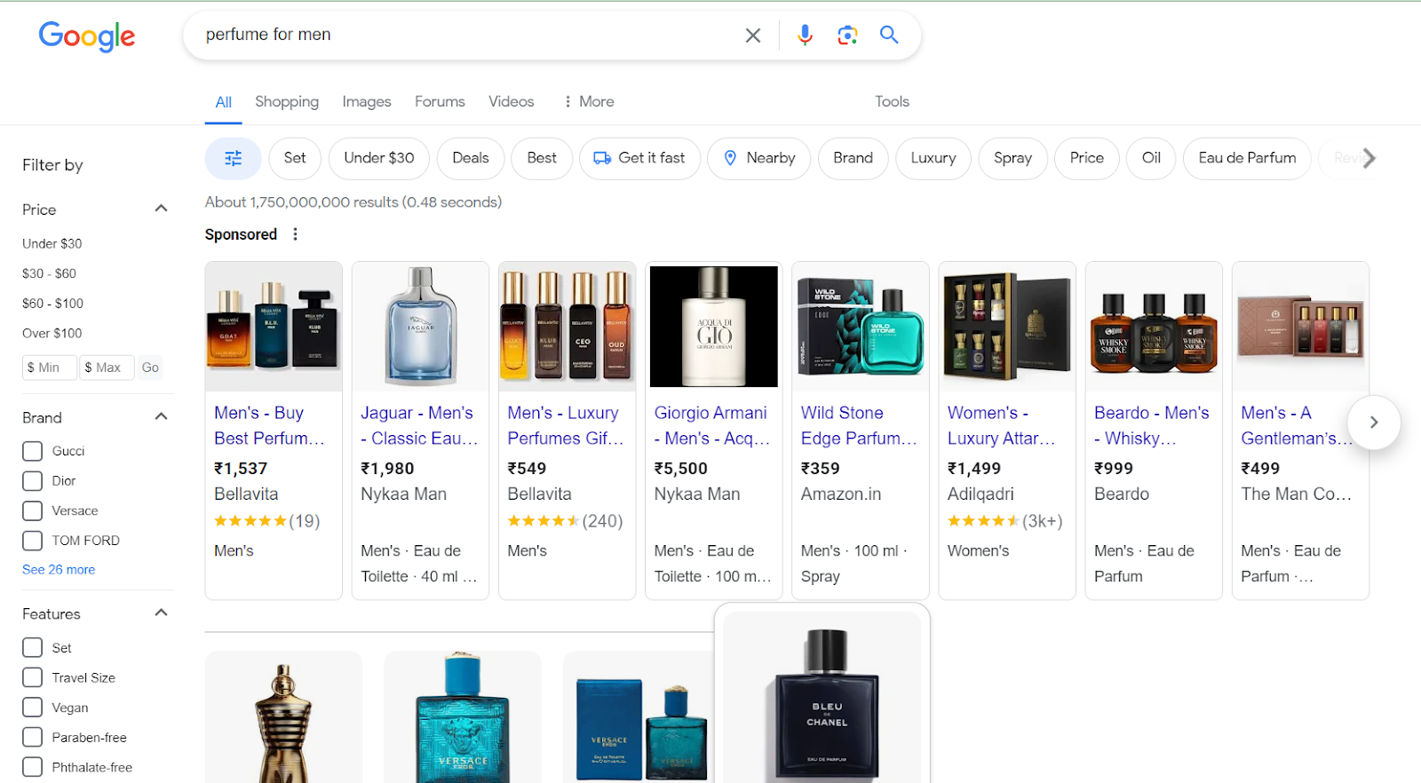Filter price Under $30 in sidebar
The image size is (1421, 783).
(52, 243)
